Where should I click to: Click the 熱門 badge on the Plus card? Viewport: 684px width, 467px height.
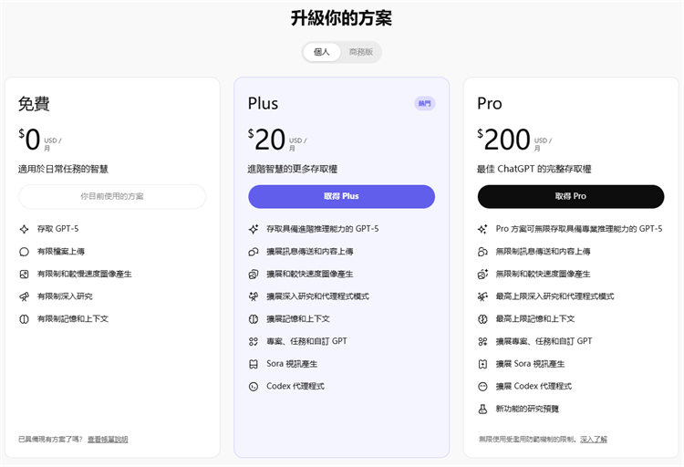click(x=424, y=103)
